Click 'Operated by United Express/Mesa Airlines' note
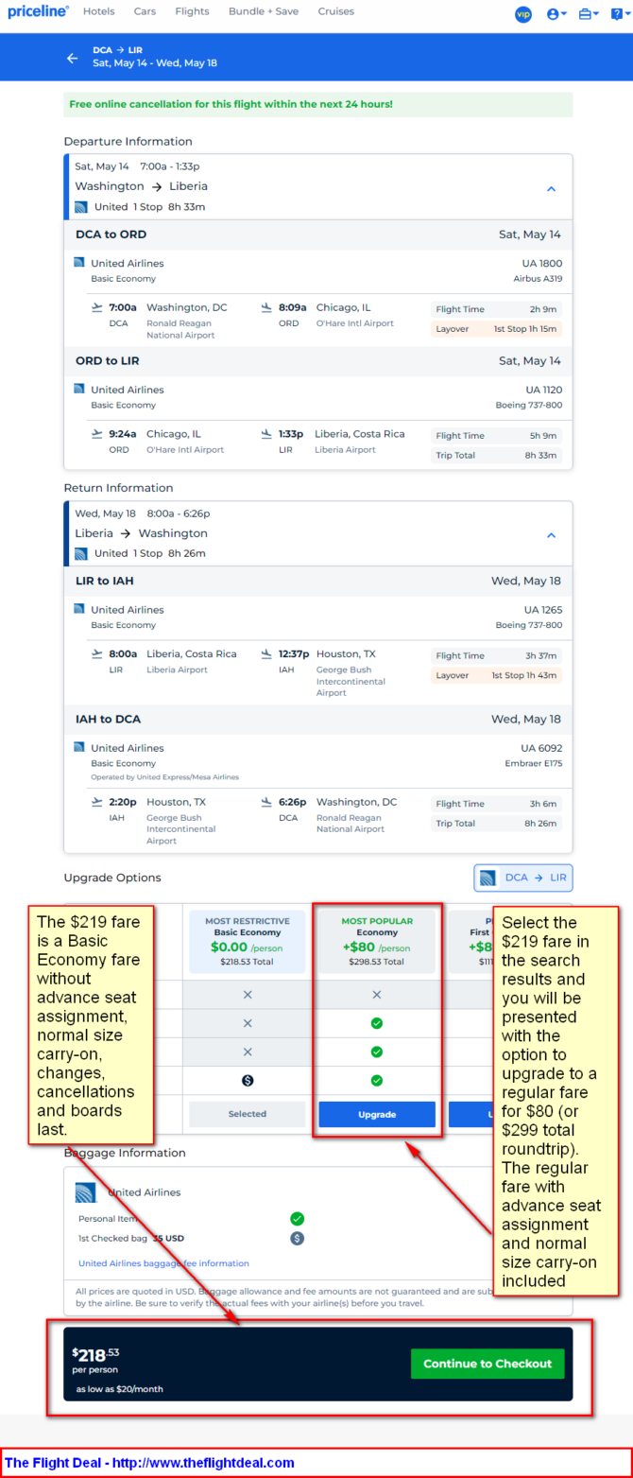Image resolution: width=633 pixels, height=1478 pixels. coord(165,776)
